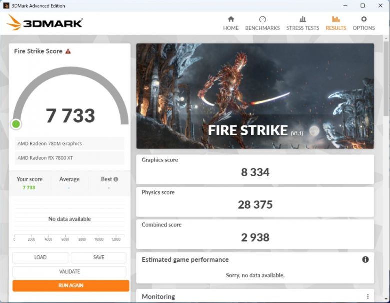Click the green score gauge indicator dot

(x=16, y=124)
